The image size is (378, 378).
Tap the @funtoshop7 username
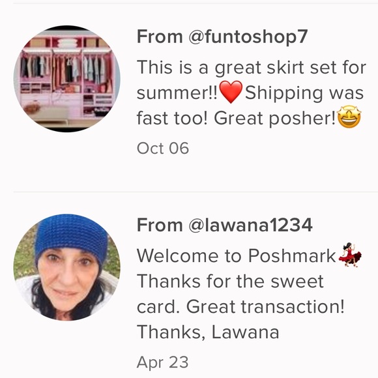point(248,37)
